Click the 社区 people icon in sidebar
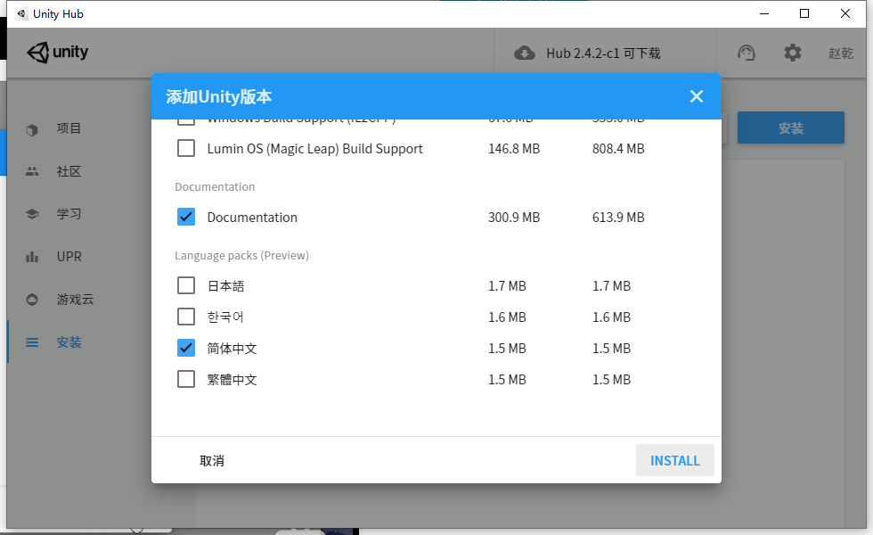The image size is (873, 535). coord(32,171)
